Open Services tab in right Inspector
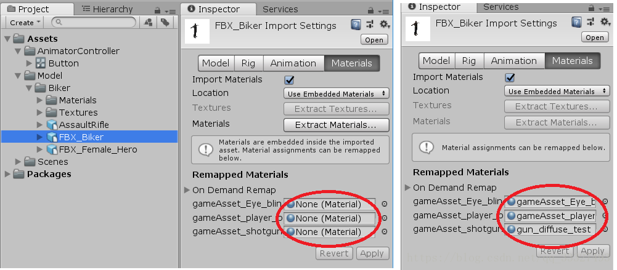Screen dimensions: 617x270 tap(501, 7)
